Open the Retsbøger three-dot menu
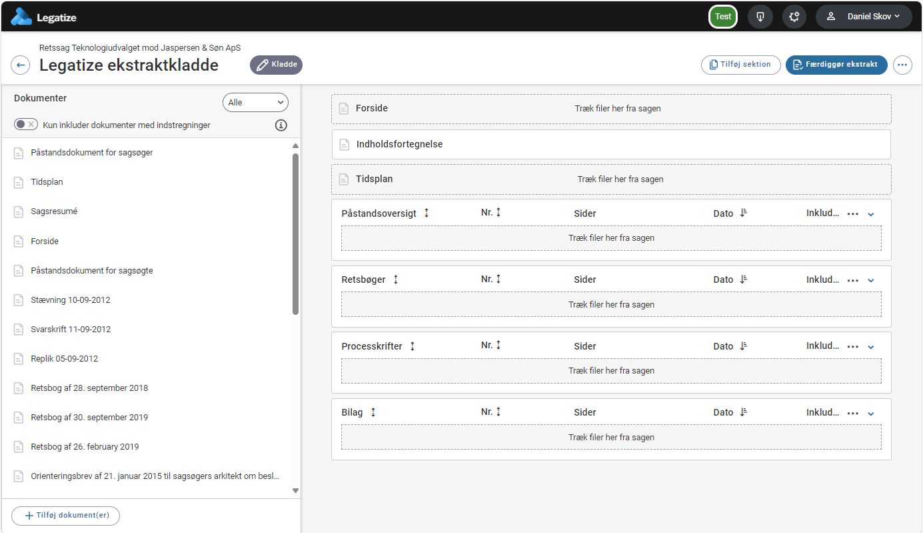The height and width of the screenshot is (533, 923). 853,281
